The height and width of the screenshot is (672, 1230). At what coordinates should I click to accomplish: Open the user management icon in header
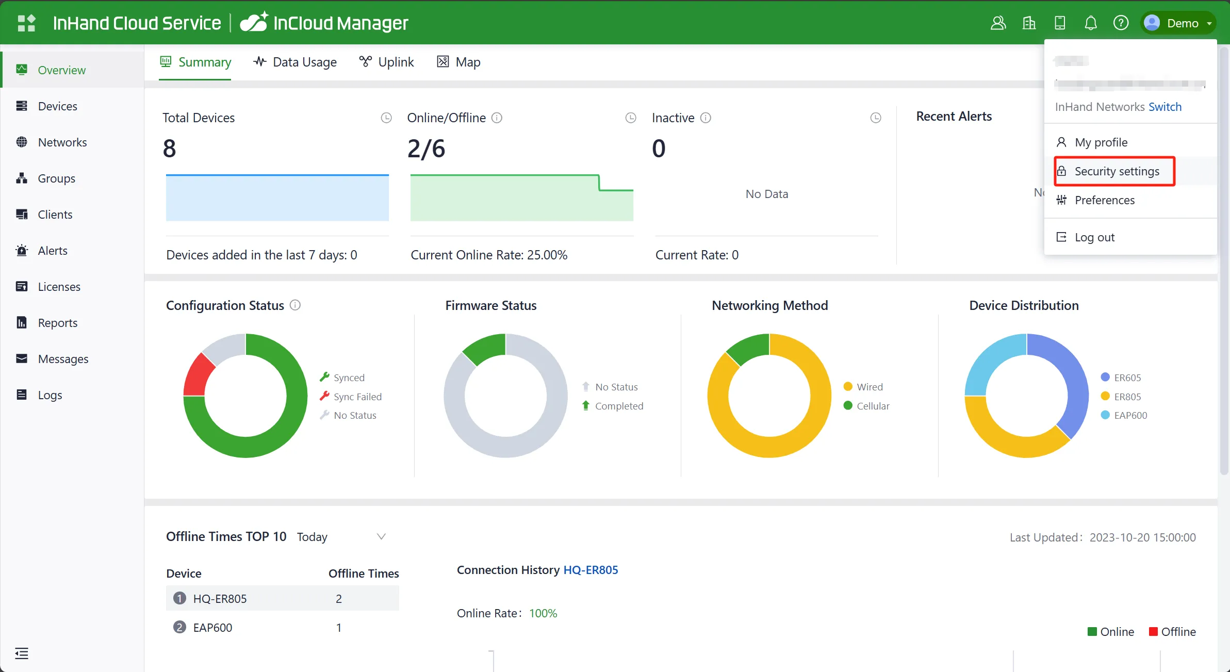click(x=998, y=23)
